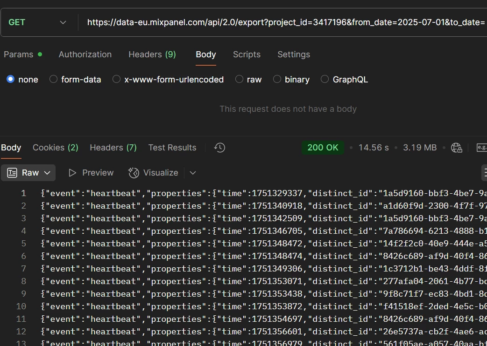This screenshot has height=346, width=487.
Task: Open the request Headers (9) tab
Action: tap(152, 54)
